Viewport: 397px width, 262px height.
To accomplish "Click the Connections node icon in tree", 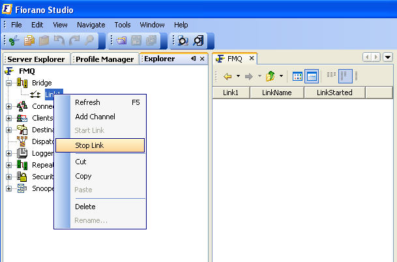I will click(22, 106).
